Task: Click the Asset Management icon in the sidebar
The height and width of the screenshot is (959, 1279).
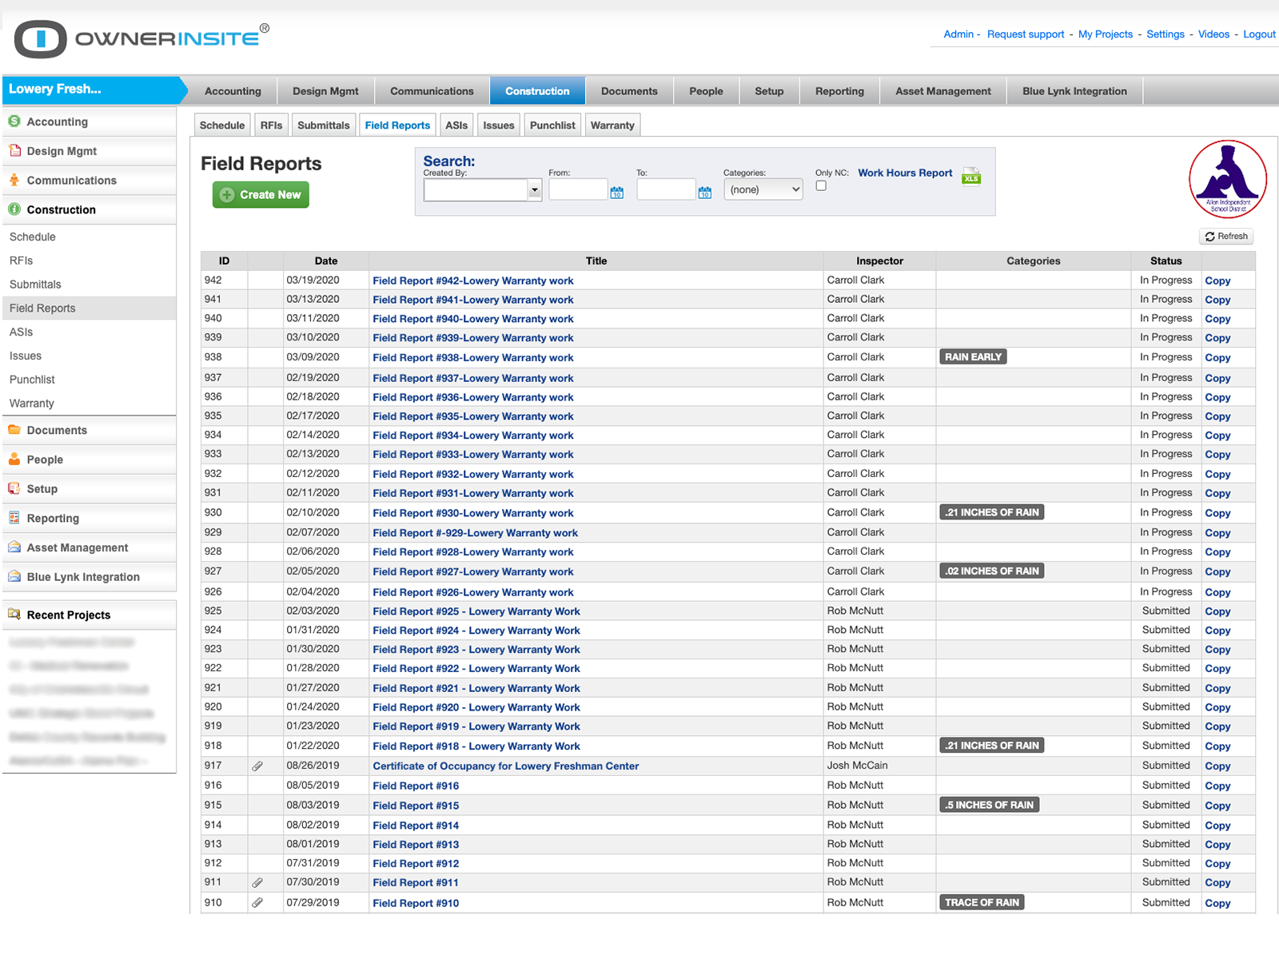Action: tap(14, 547)
